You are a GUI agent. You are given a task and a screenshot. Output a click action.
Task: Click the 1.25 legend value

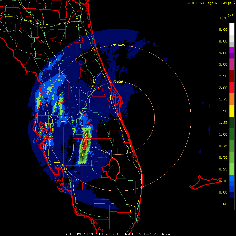click(223, 123)
